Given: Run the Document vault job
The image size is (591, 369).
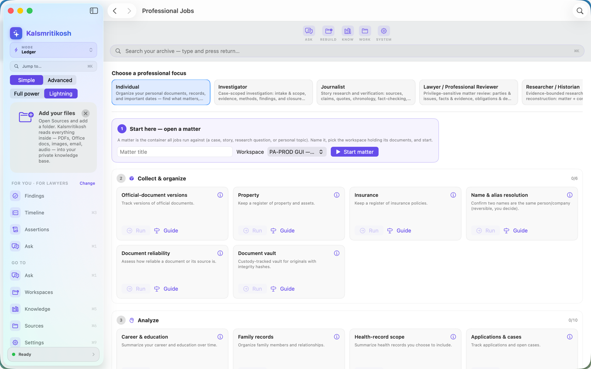Looking at the screenshot, I should [253, 289].
